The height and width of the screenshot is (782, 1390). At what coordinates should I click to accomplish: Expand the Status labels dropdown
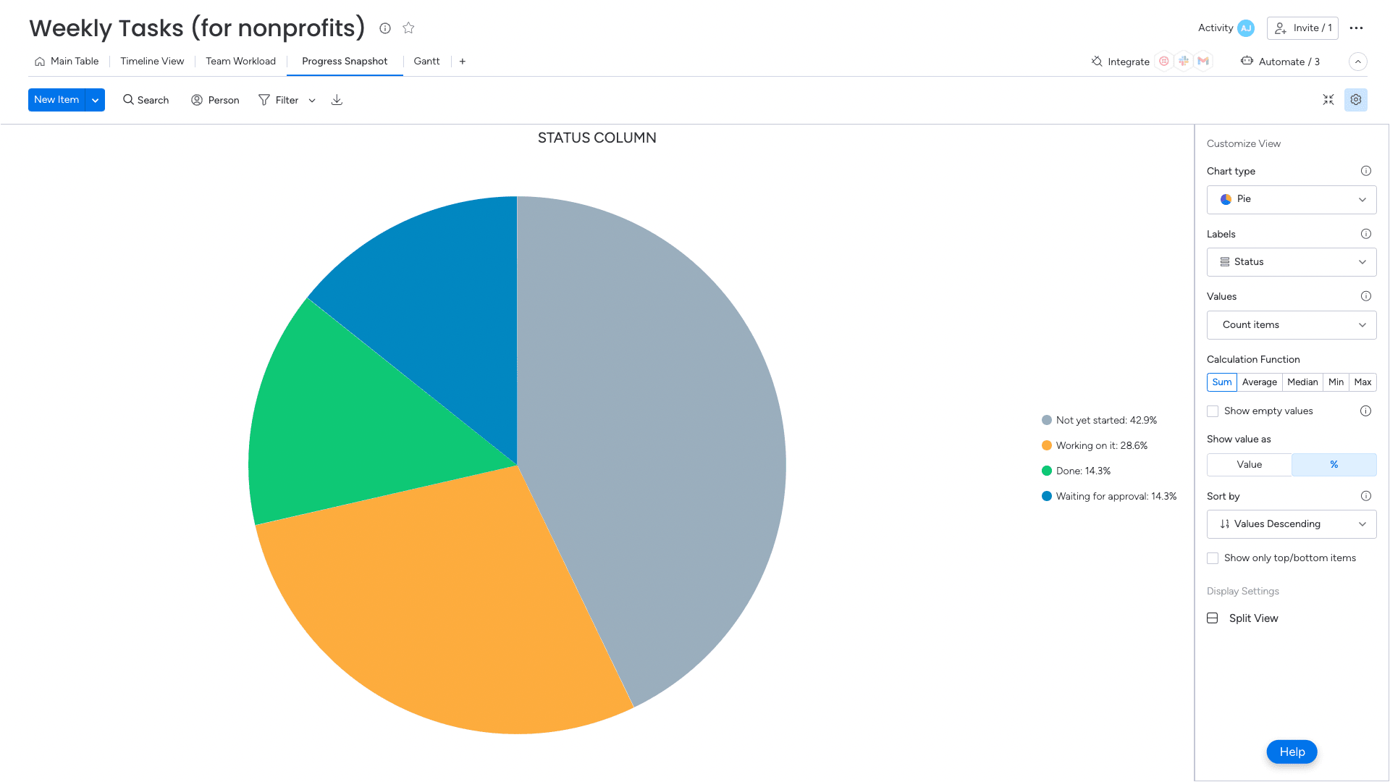pyautogui.click(x=1291, y=262)
